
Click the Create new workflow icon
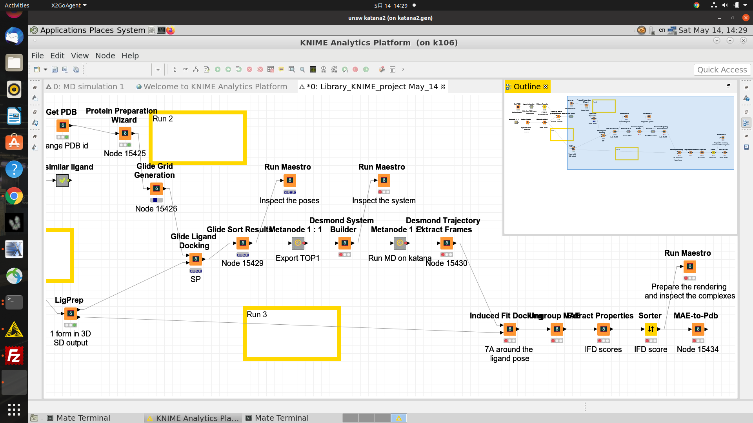click(x=37, y=69)
